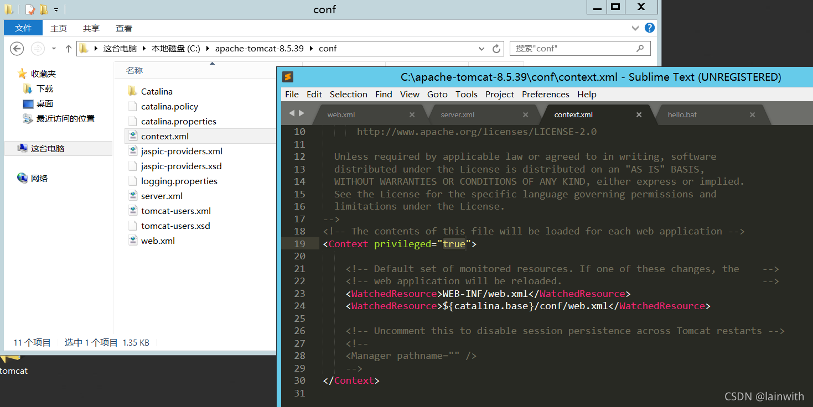Click the Explorer back navigation arrow
Screen dimensions: 813x407
[x=17, y=49]
